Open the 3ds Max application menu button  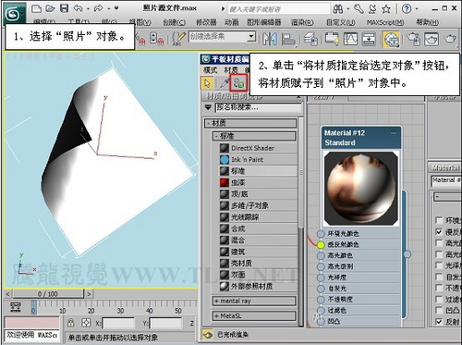[14, 13]
